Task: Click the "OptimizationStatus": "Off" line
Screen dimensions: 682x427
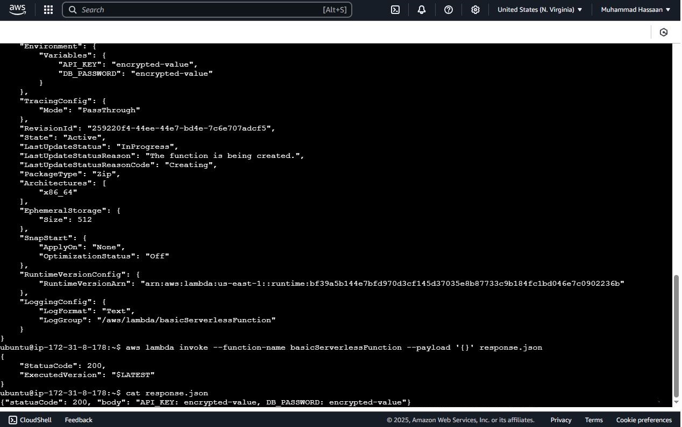Action: [104, 256]
